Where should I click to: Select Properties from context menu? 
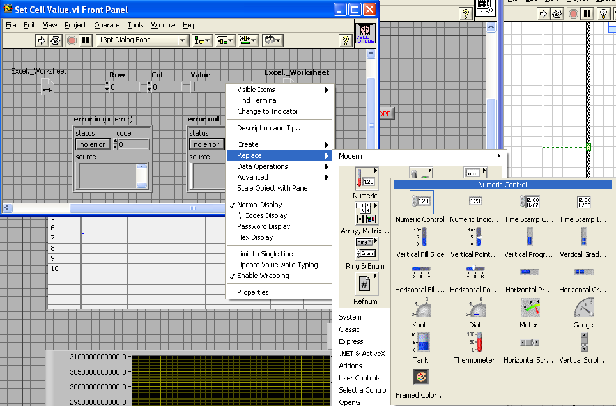(x=252, y=292)
